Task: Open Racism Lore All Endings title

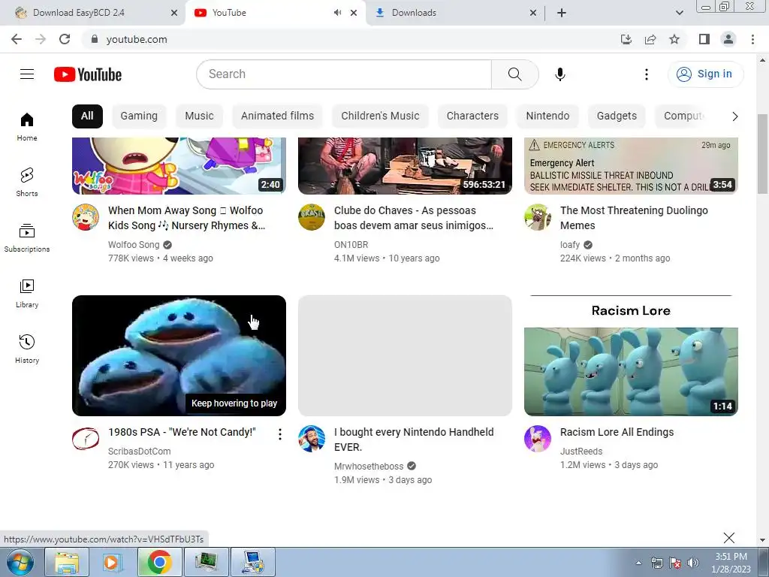Action: pos(617,432)
